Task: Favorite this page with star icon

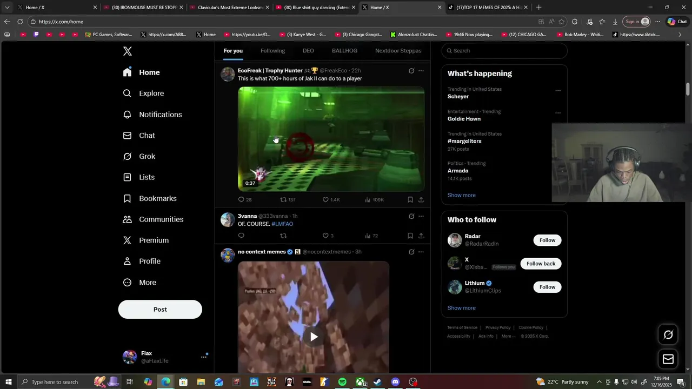Action: [x=561, y=22]
